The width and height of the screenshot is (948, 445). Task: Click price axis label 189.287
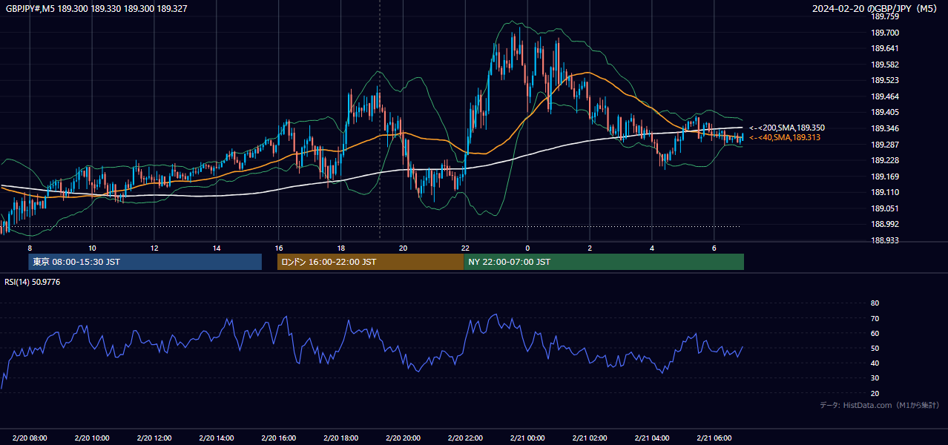(x=884, y=145)
